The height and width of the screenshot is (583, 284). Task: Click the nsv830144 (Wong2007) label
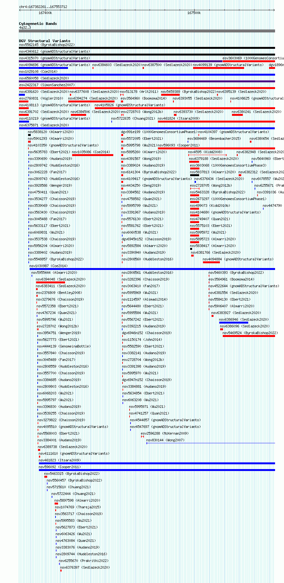pos(165,440)
